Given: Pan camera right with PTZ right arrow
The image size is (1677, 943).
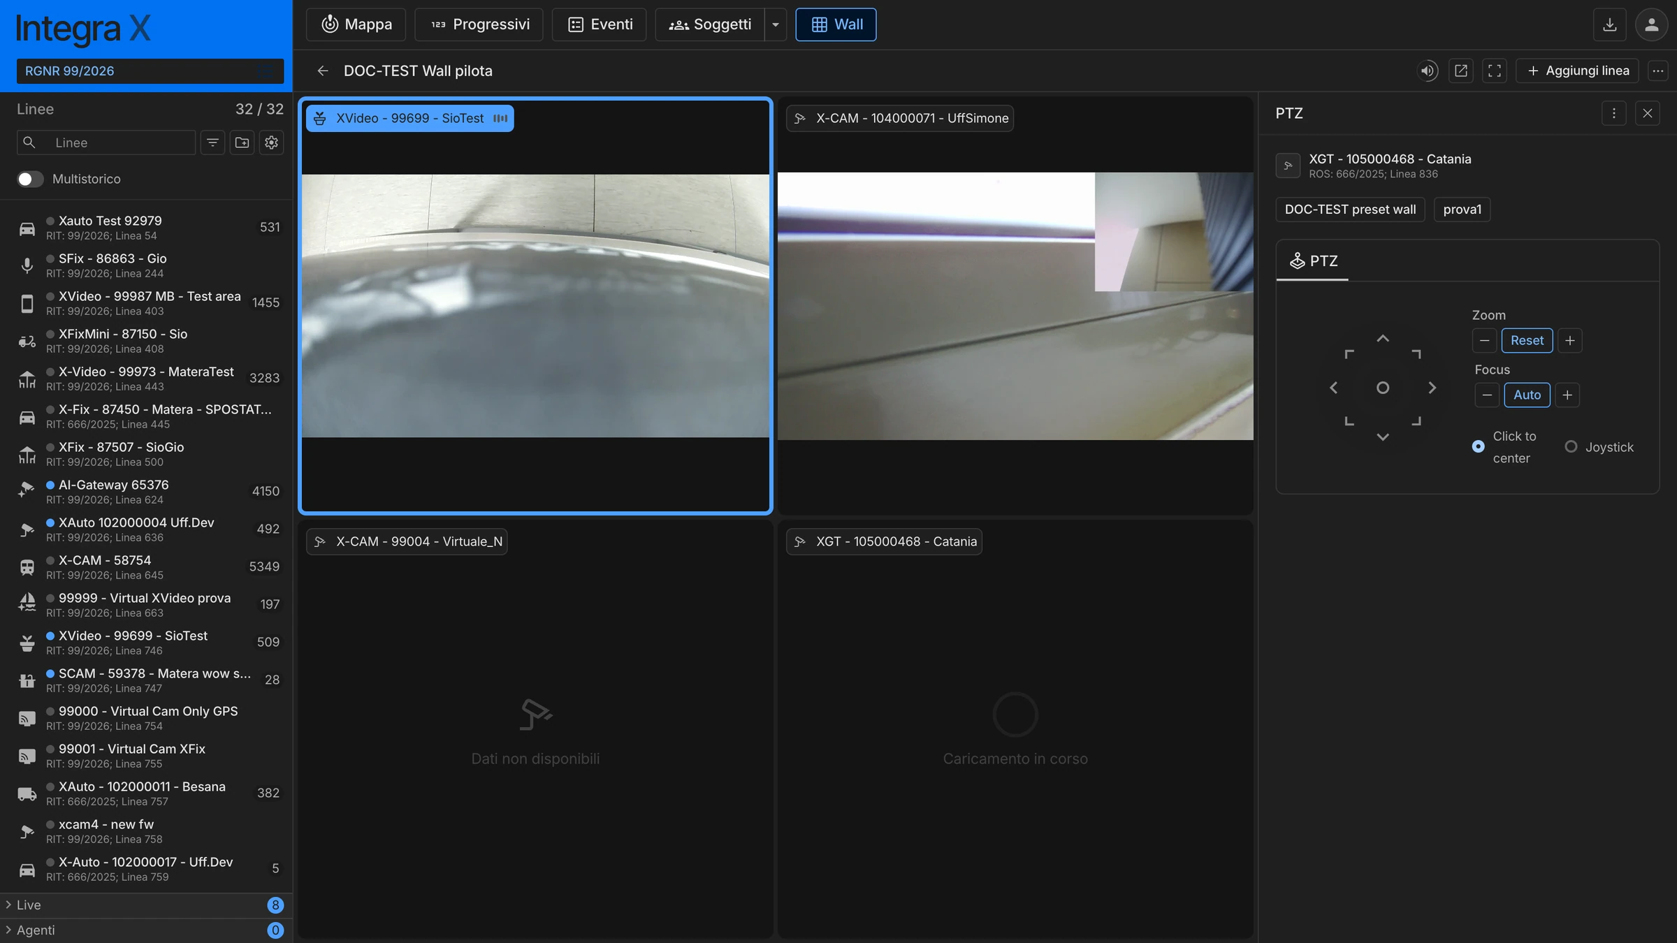Looking at the screenshot, I should click(x=1432, y=388).
